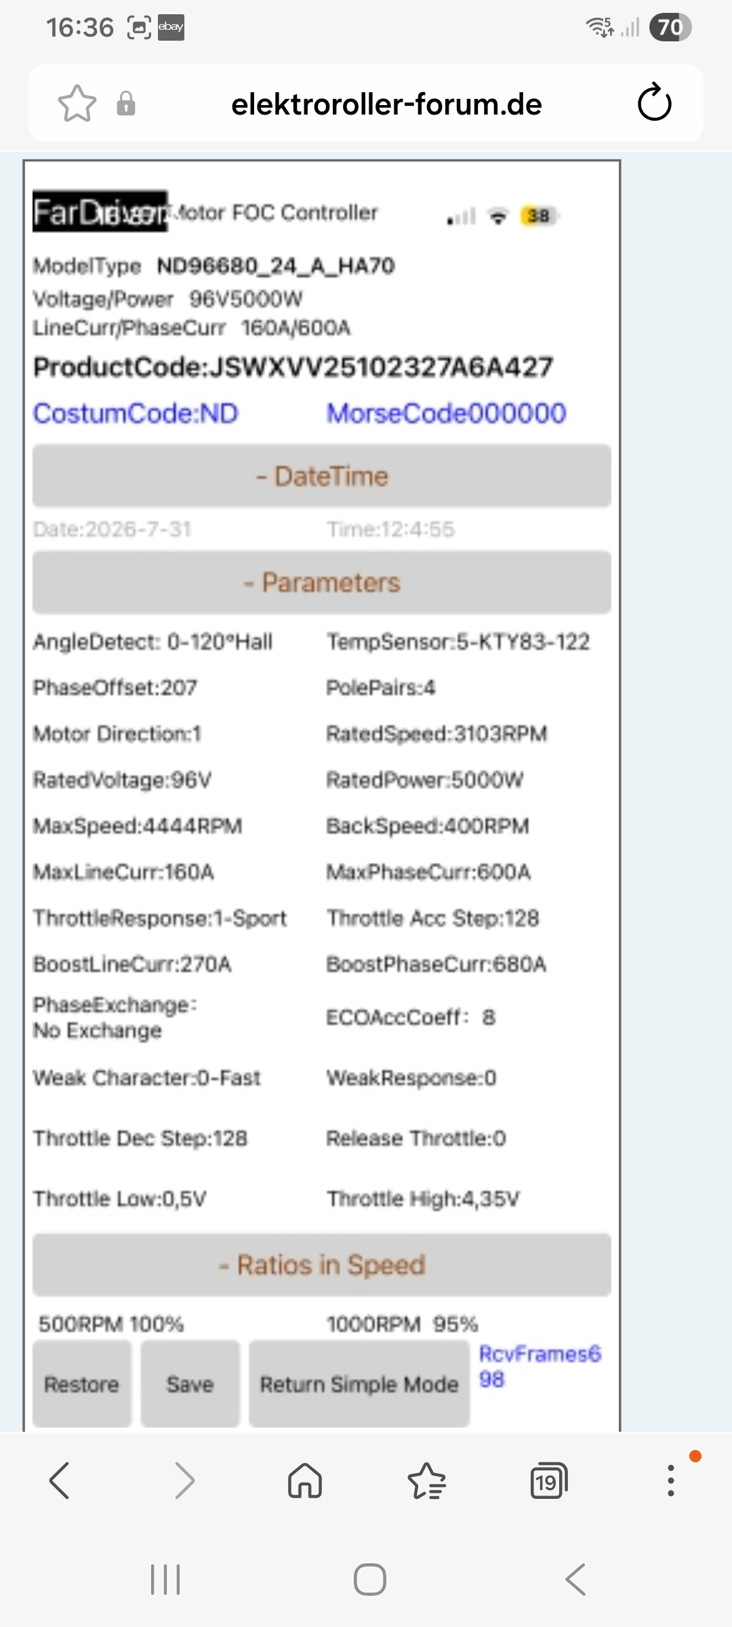The width and height of the screenshot is (732, 1627).
Task: Tap the Restore button
Action: (x=82, y=1384)
